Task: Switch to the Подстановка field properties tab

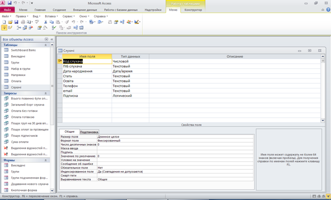Action: click(x=89, y=132)
